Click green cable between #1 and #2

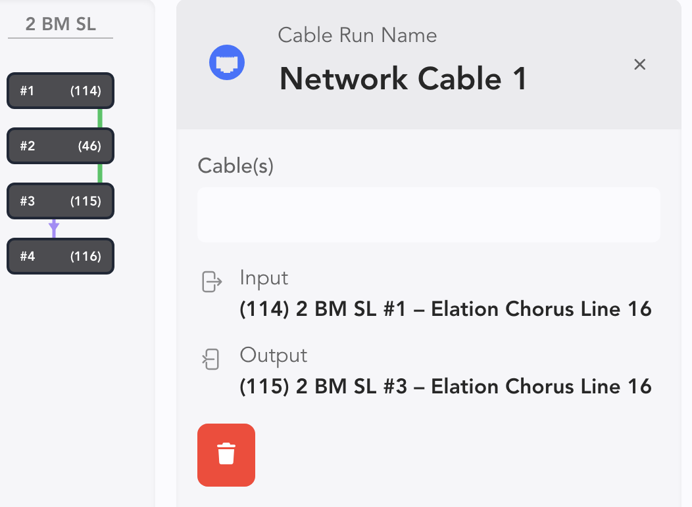point(100,118)
